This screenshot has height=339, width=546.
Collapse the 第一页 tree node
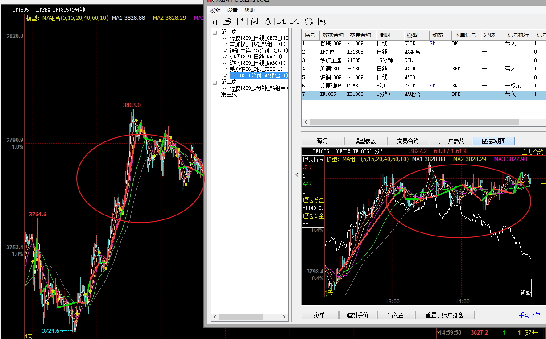[x=215, y=32]
